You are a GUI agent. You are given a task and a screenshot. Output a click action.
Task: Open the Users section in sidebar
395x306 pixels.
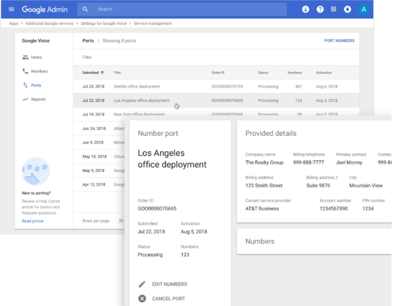pyautogui.click(x=36, y=57)
